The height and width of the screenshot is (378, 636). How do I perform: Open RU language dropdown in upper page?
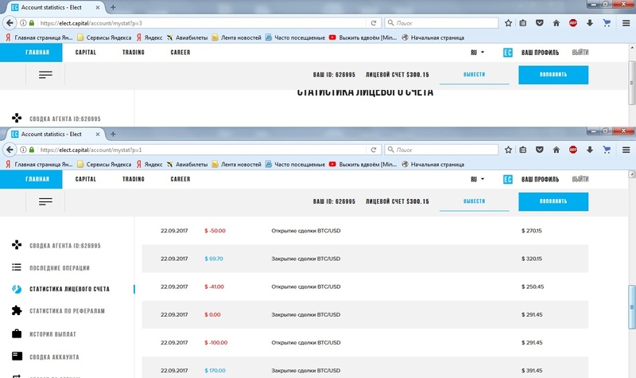click(478, 53)
